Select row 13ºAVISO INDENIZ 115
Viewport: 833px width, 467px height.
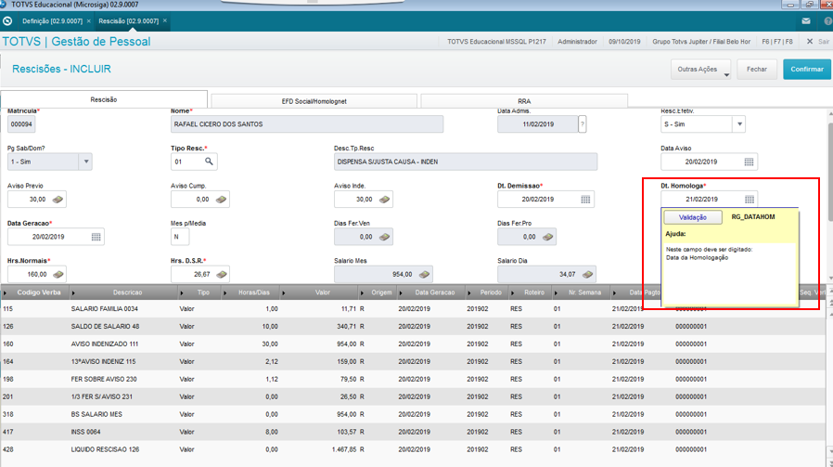[414, 361]
